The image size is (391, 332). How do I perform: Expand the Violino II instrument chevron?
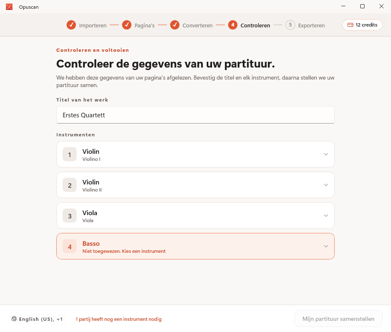pyautogui.click(x=326, y=185)
